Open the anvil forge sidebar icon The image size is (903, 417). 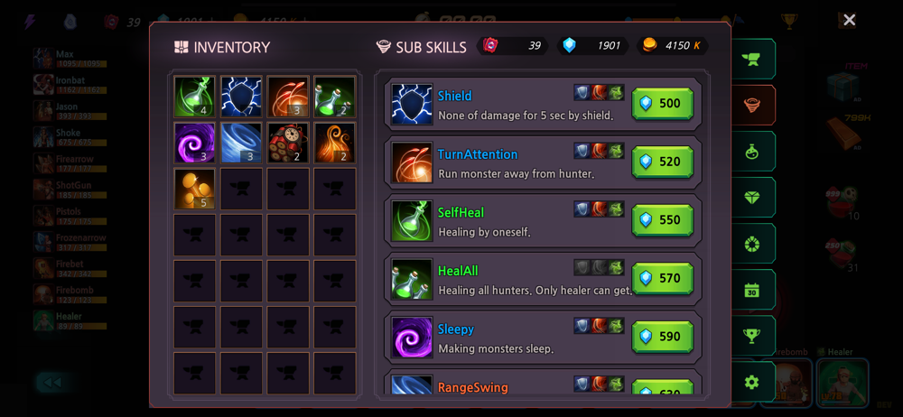coord(752,60)
